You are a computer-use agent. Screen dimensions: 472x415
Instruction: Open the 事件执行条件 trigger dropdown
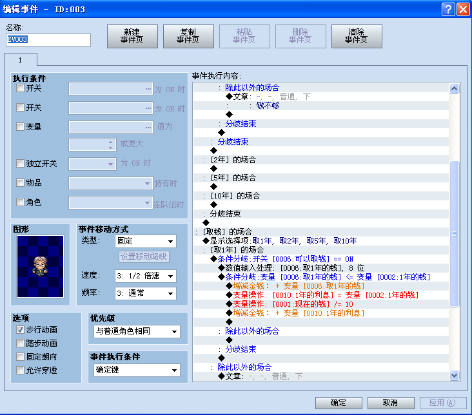[137, 370]
